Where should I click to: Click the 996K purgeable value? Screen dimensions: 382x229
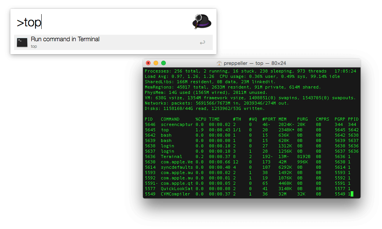(302, 162)
